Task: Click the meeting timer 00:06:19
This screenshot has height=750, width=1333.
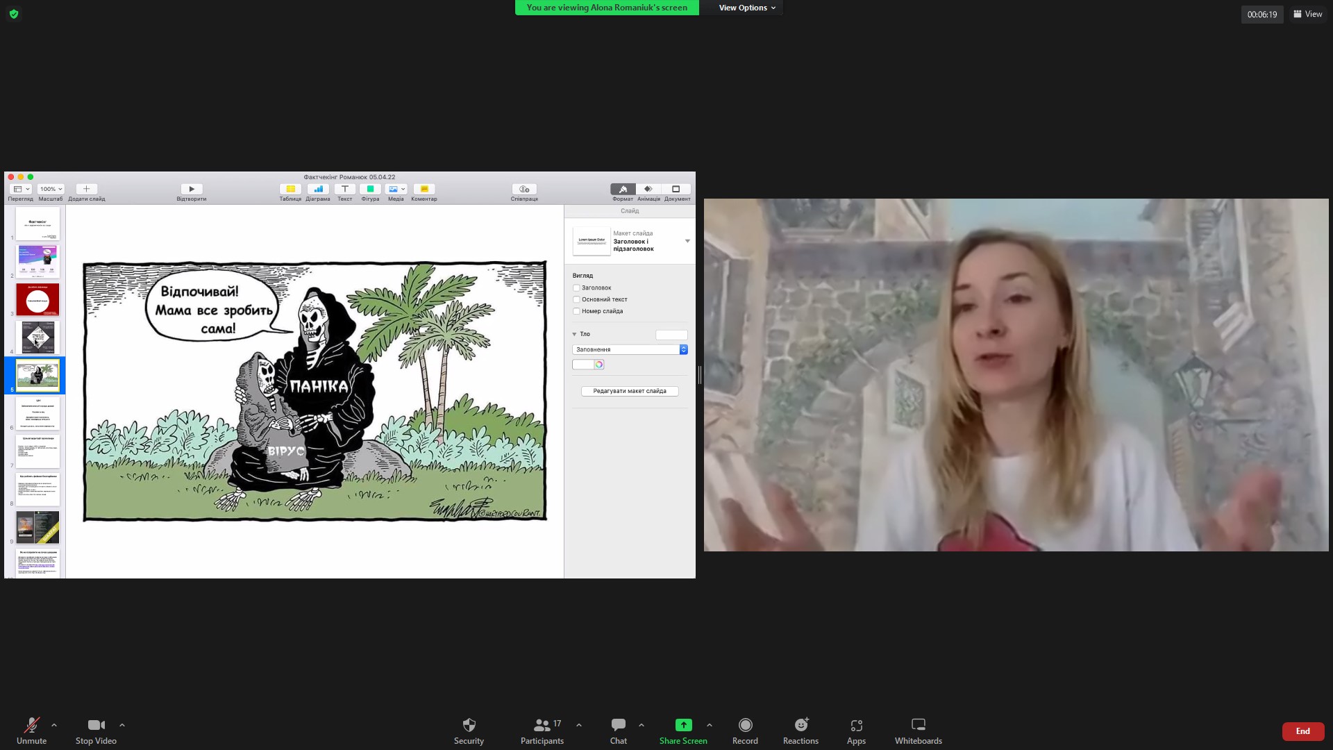Action: click(1261, 14)
